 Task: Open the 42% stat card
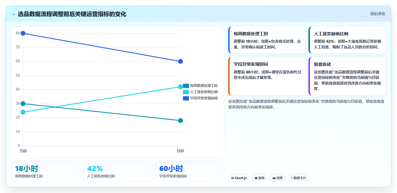point(118,171)
